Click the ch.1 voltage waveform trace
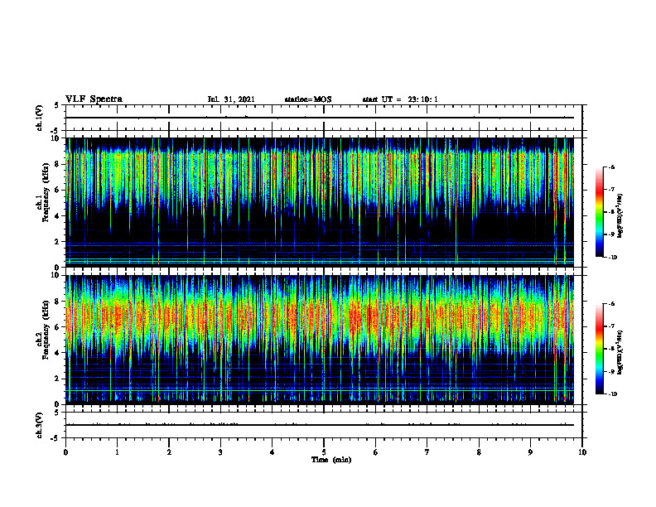 (x=320, y=118)
